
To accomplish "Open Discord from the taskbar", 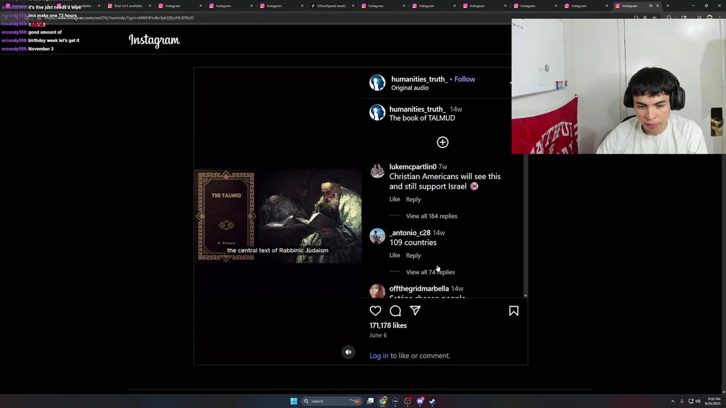I will click(420, 401).
